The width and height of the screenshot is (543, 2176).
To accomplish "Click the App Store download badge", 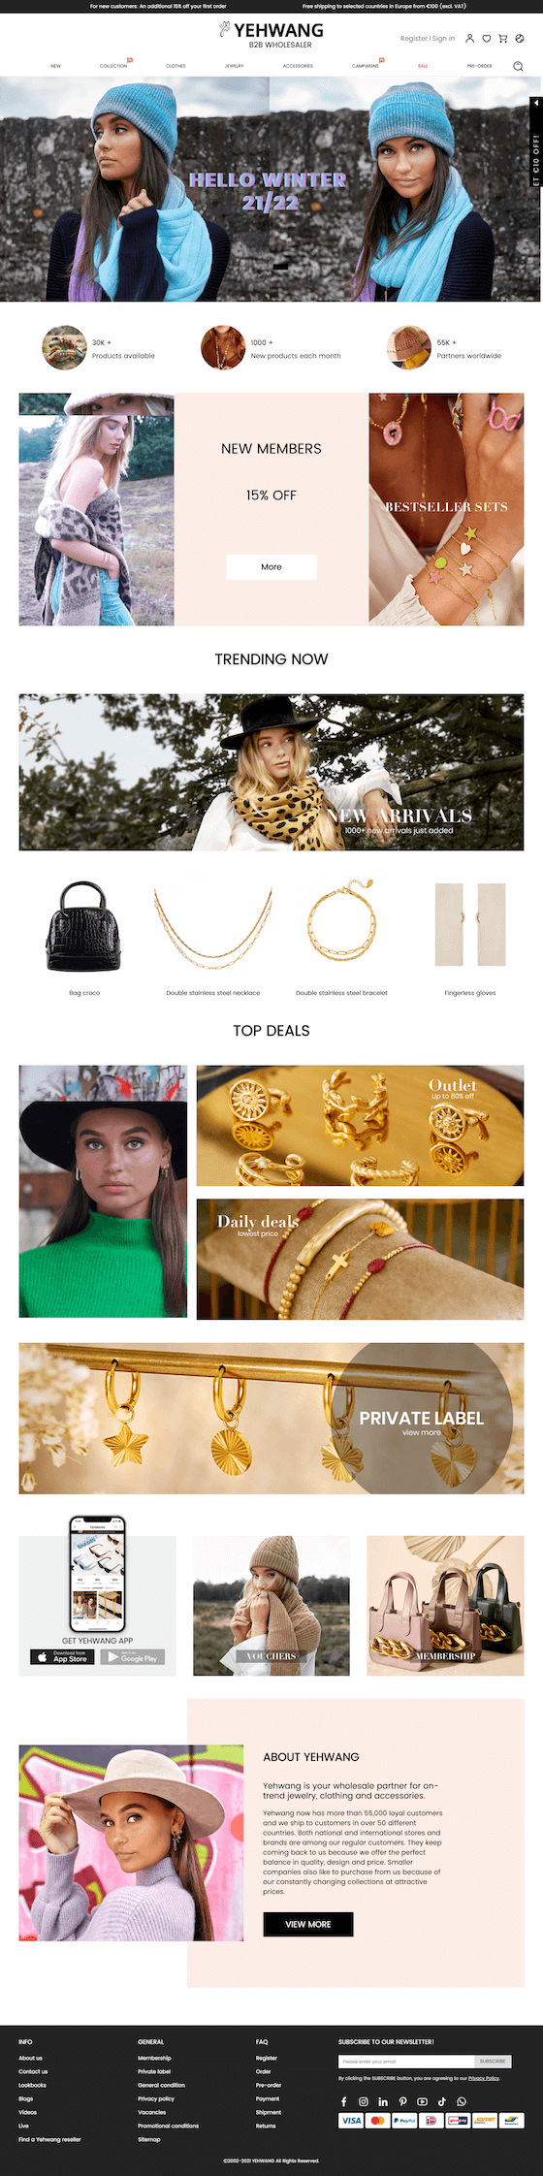I will click(63, 1657).
